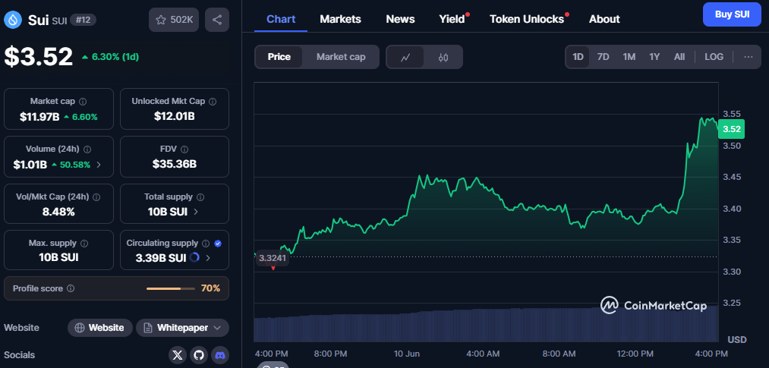This screenshot has height=368, width=769.
Task: Click the Circulating supply info icon
Action: tap(206, 243)
